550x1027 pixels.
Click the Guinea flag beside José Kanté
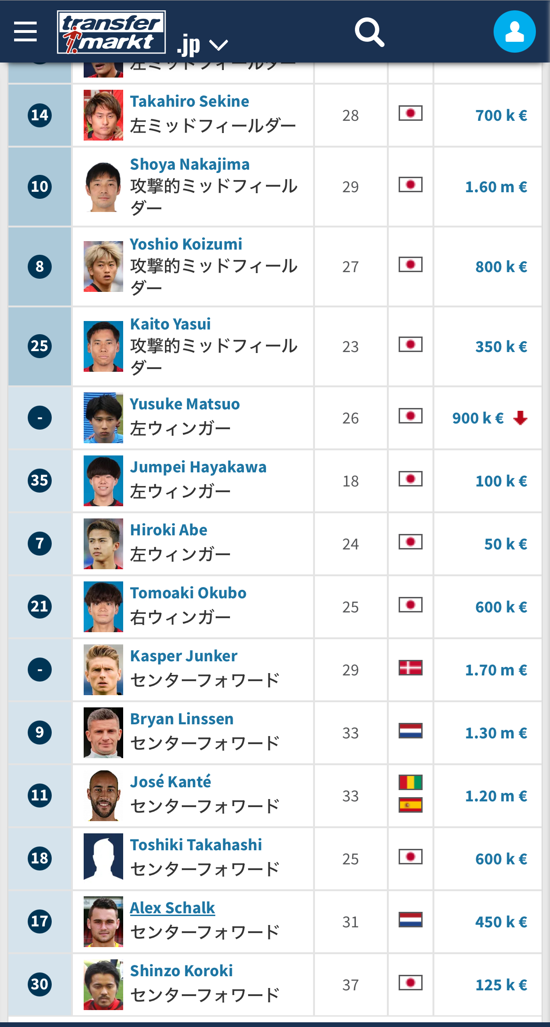click(410, 783)
